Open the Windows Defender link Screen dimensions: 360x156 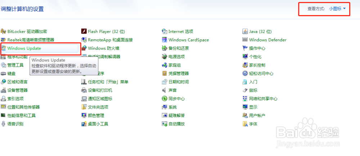click(268, 40)
